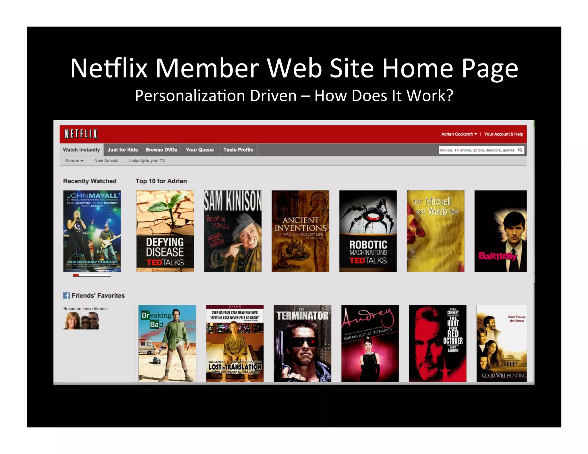Open Robotic Machinations TED Talks poster
Image resolution: width=588 pixels, height=454 pixels.
tap(368, 231)
